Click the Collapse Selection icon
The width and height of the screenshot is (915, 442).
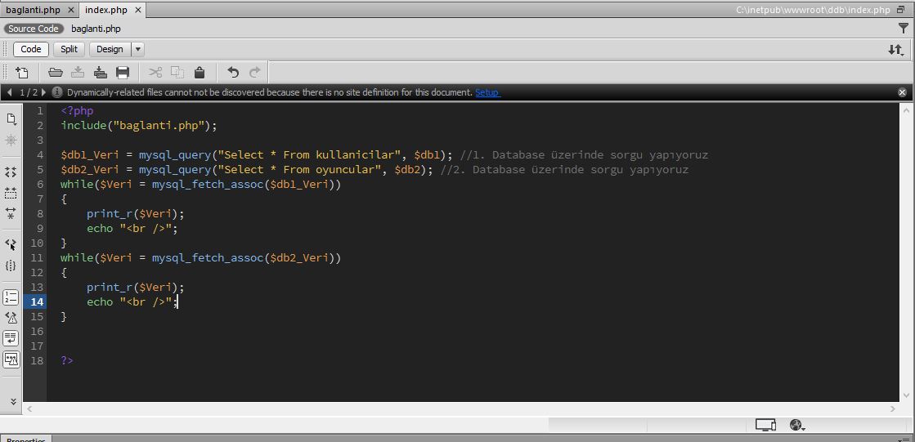pyautogui.click(x=11, y=193)
